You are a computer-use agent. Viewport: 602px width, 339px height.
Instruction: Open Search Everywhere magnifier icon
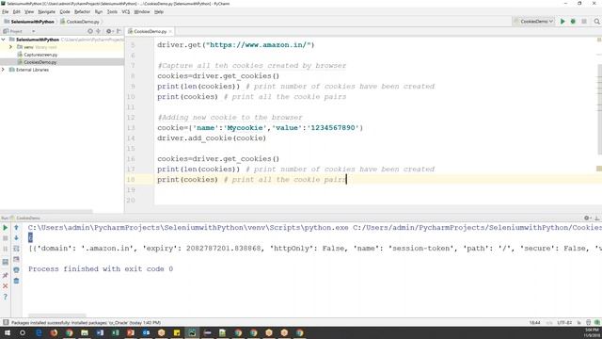[596, 22]
